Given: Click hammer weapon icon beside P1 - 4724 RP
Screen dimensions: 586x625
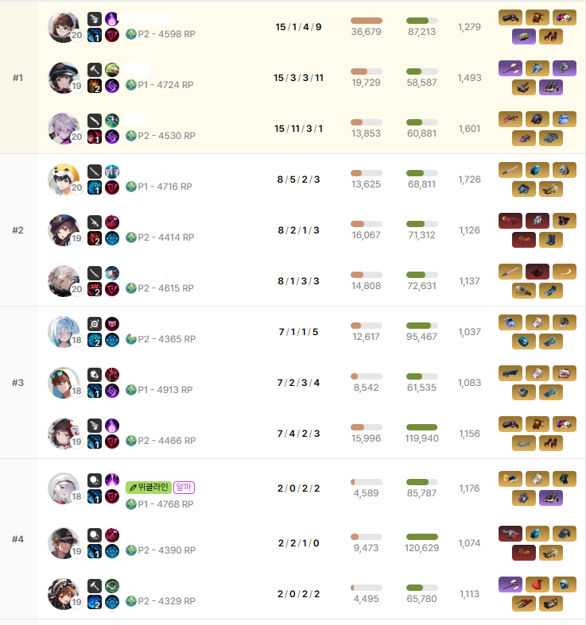Looking at the screenshot, I should pyautogui.click(x=95, y=70).
